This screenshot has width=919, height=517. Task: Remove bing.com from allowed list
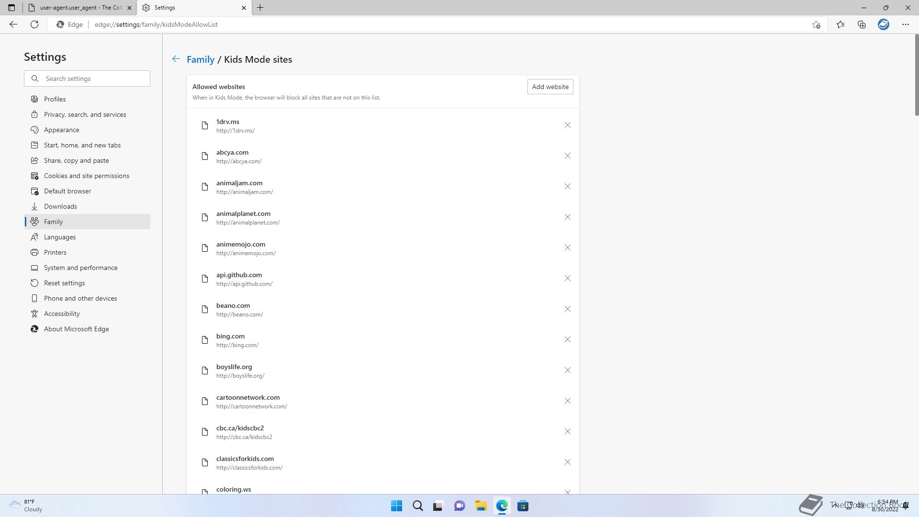567,340
